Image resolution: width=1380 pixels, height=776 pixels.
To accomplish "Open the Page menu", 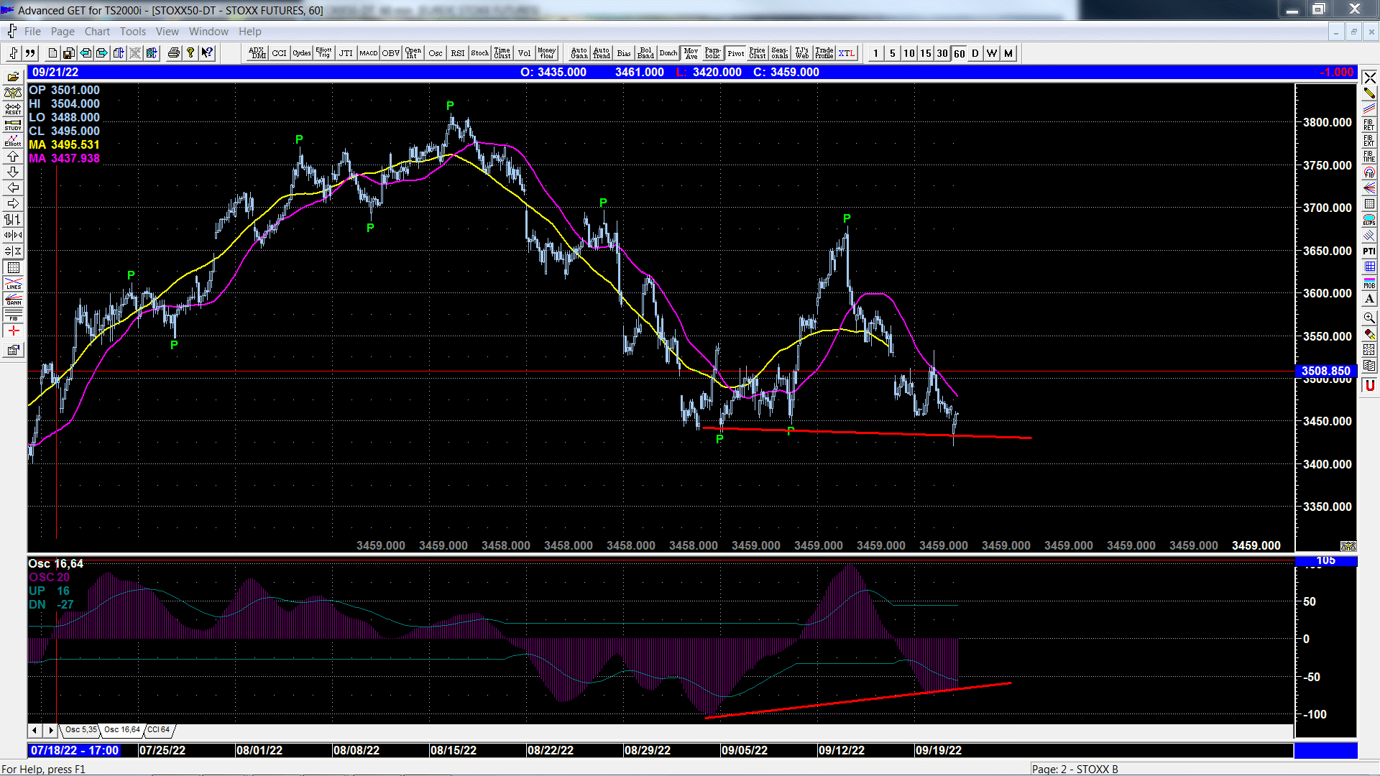I will pos(63,32).
